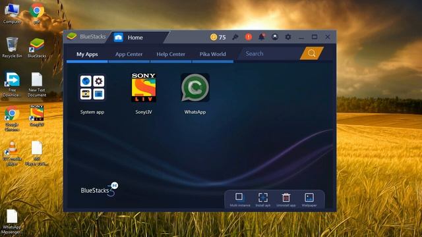Open the red alert warning icon
Image resolution: width=422 pixels, height=237 pixels.
pyautogui.click(x=249, y=37)
